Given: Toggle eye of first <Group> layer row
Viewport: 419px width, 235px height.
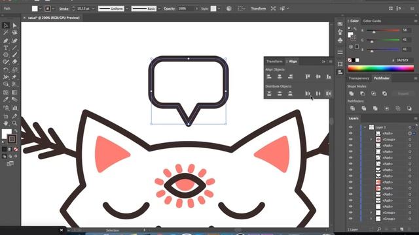Looking at the screenshot, I should pyautogui.click(x=351, y=139).
